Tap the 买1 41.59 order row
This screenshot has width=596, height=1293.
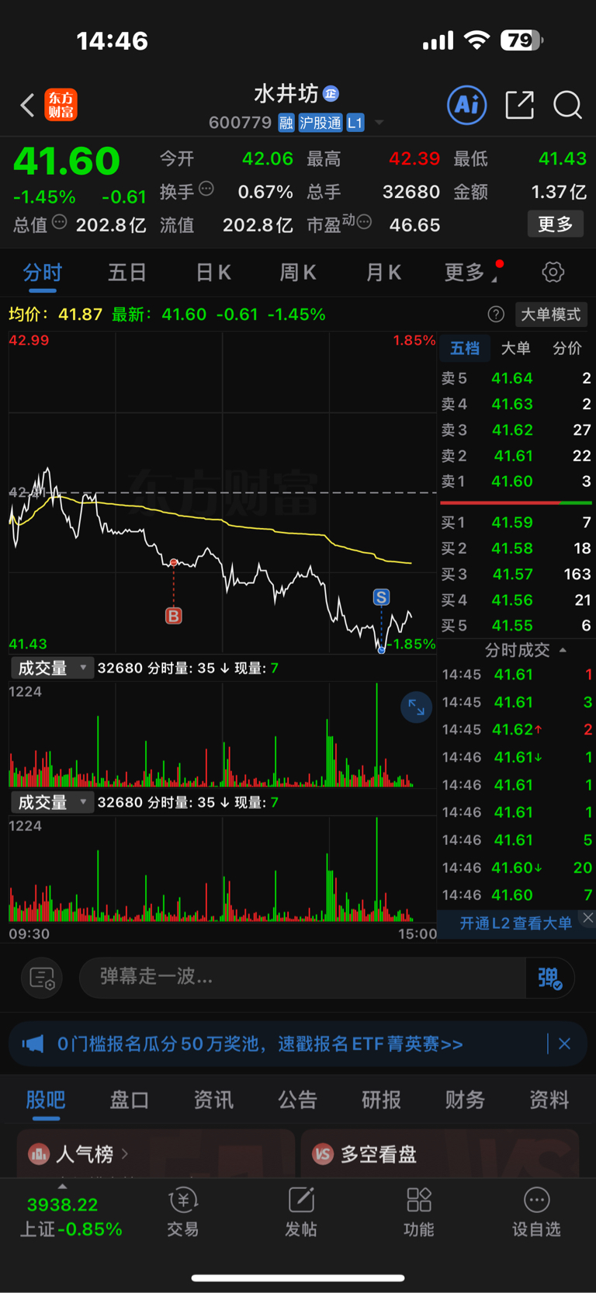(516, 523)
